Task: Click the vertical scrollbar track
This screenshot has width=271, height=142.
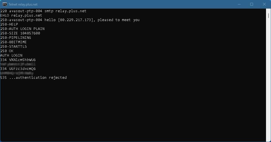Action: pos(269,83)
